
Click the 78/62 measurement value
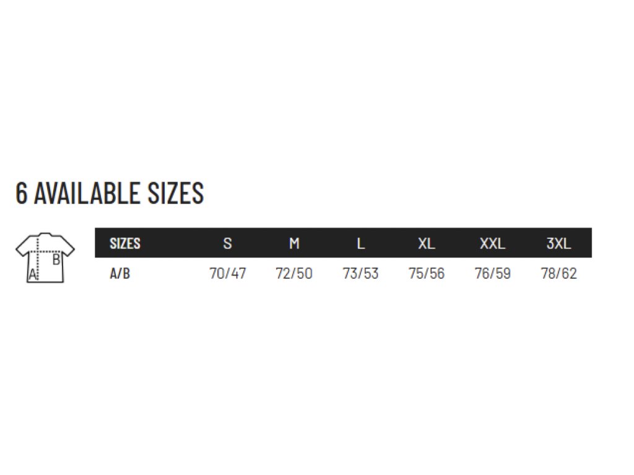558,273
